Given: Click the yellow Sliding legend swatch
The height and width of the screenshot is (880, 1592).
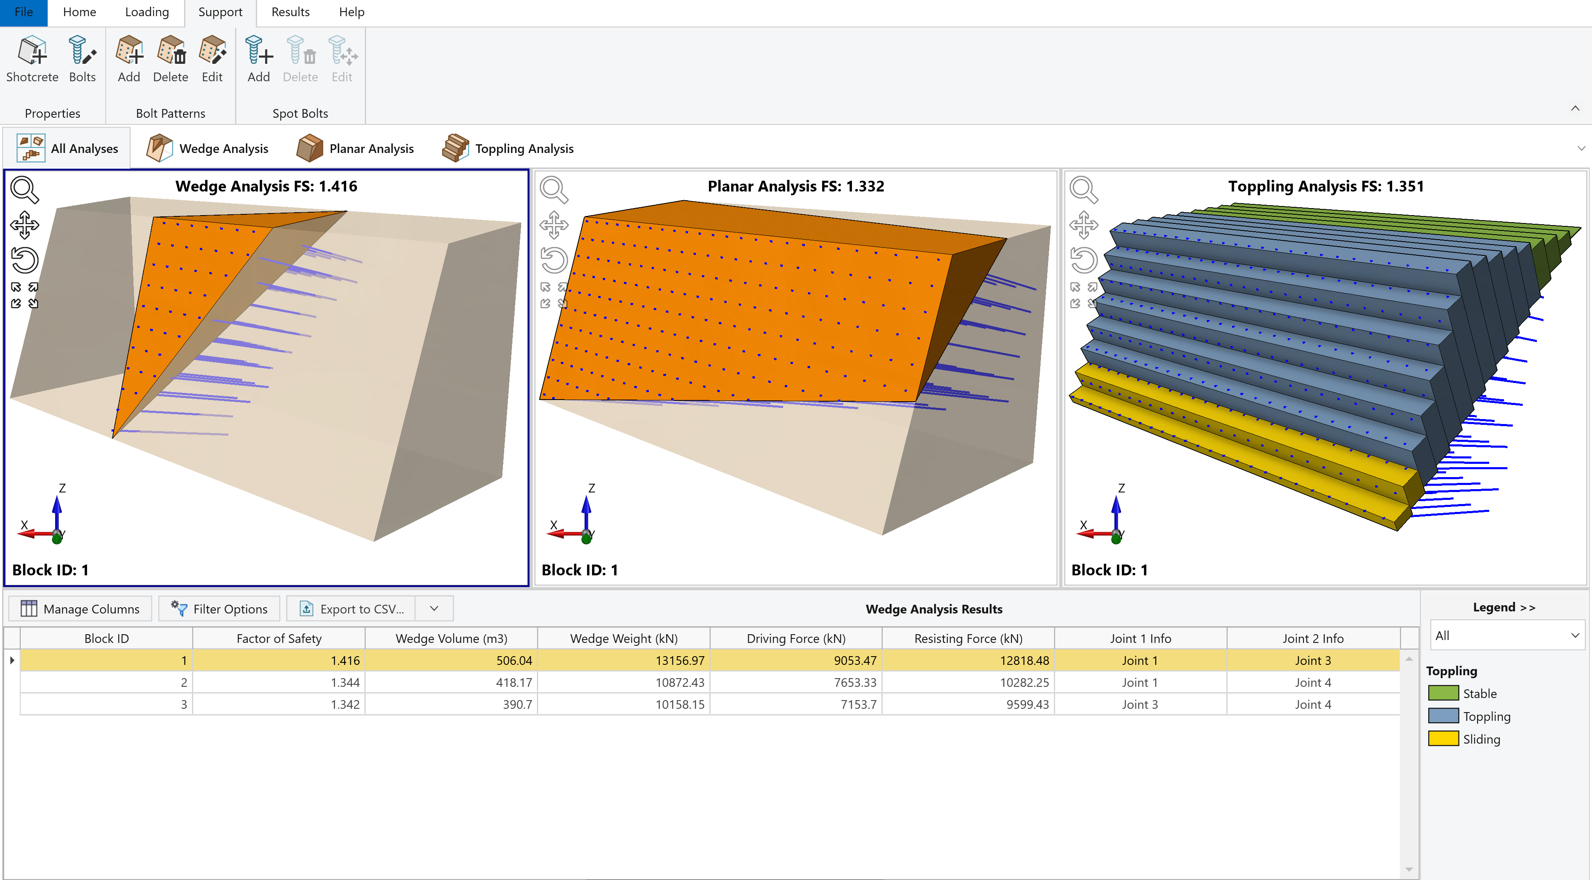Looking at the screenshot, I should (1443, 739).
